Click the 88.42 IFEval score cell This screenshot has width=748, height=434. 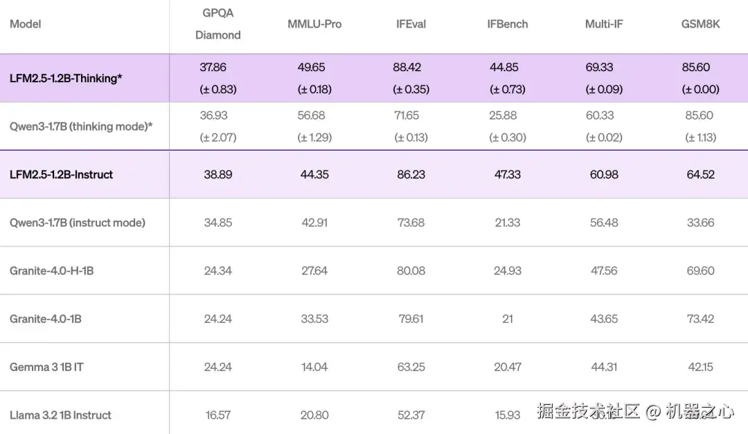[x=411, y=68]
